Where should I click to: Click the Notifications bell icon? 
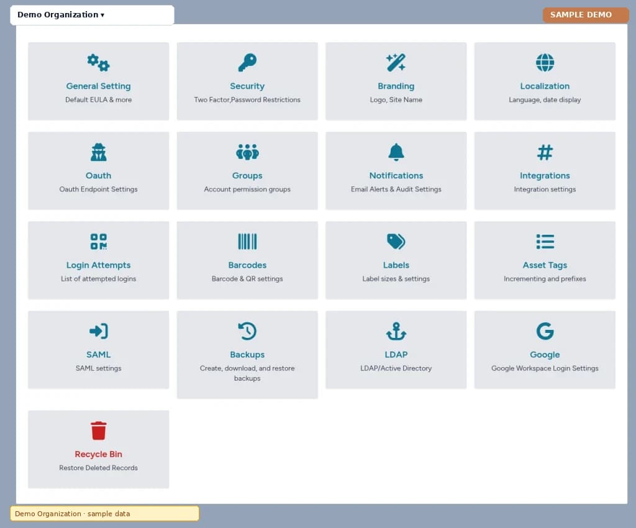396,152
